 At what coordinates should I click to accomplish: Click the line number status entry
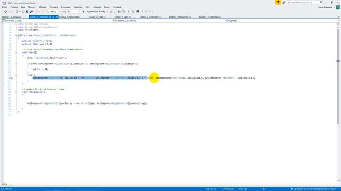click(211, 189)
